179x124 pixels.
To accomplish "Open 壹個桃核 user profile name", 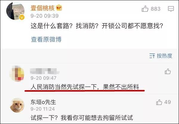I will pos(43,8).
